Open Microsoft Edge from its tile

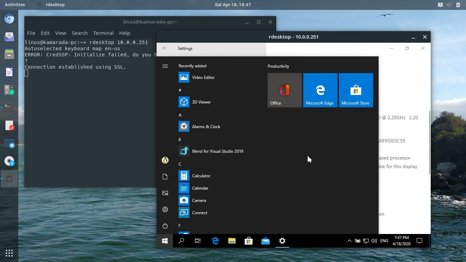[x=320, y=90]
